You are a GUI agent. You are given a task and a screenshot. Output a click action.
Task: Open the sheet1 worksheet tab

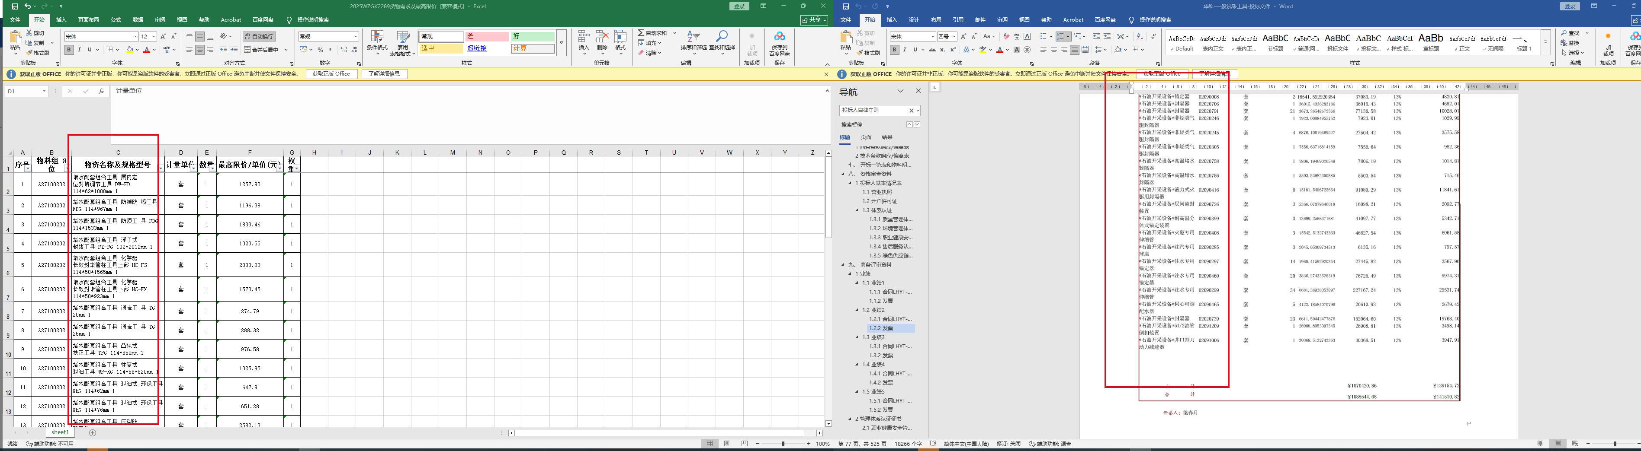coord(60,432)
